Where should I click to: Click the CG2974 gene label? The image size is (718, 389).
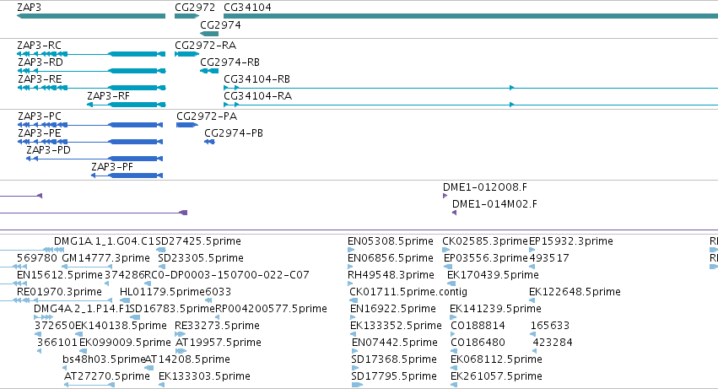pos(220,24)
